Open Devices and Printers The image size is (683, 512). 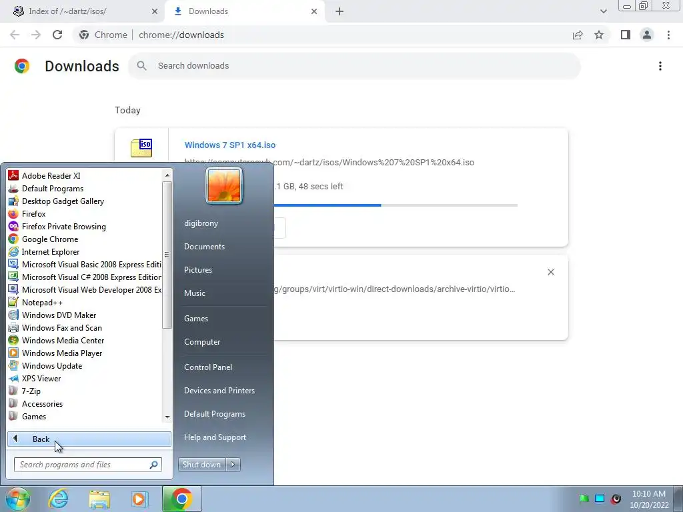[219, 391]
